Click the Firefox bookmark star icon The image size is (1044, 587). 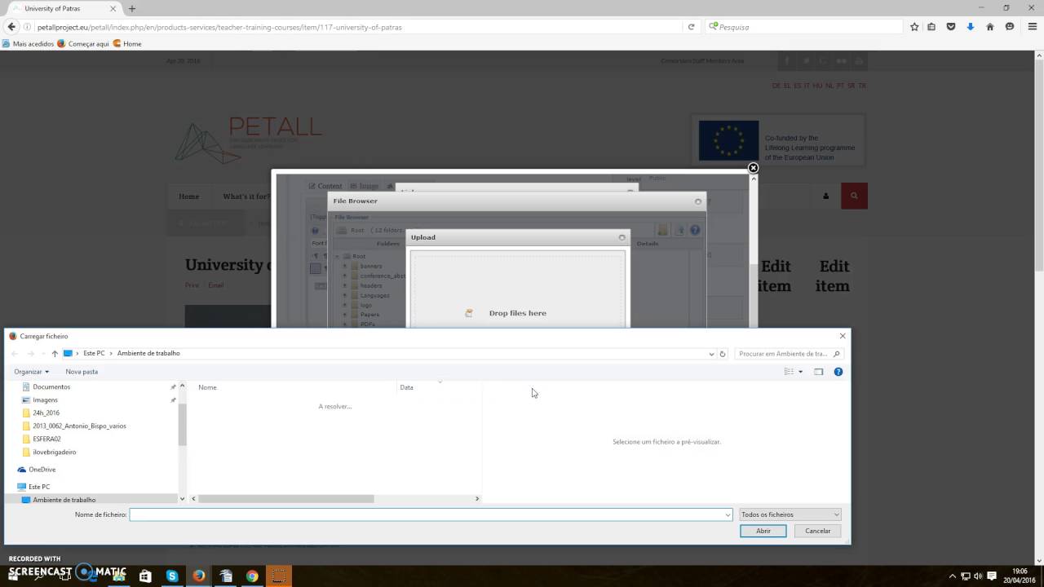914,27
